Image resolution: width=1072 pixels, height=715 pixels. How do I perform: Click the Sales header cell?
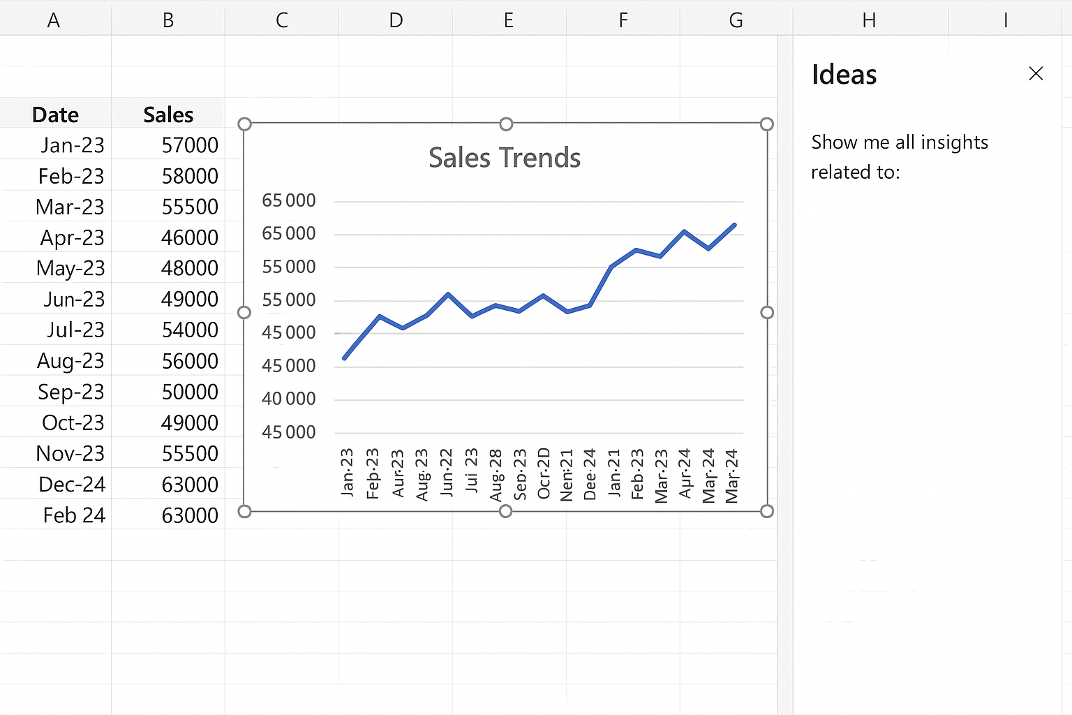168,114
